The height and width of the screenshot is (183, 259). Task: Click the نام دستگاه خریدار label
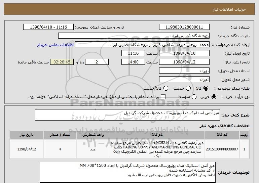pyautogui.click(x=234, y=36)
